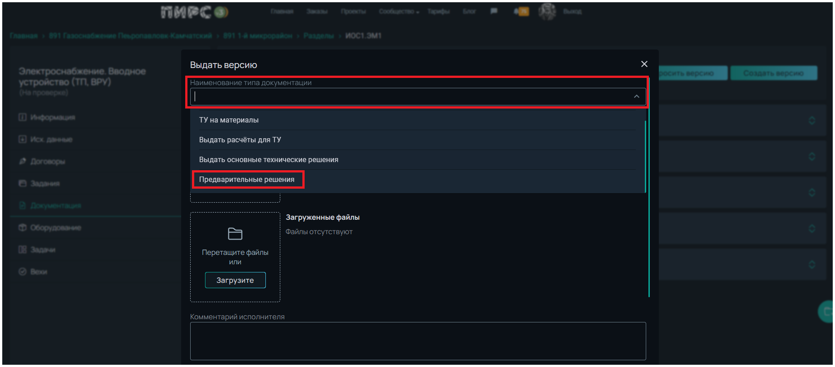Screen dimensions: 835x367
Task: Click the folder icon in upload area
Action: coord(235,234)
